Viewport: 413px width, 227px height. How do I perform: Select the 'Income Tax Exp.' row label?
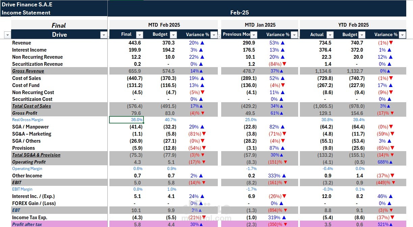click(30, 218)
